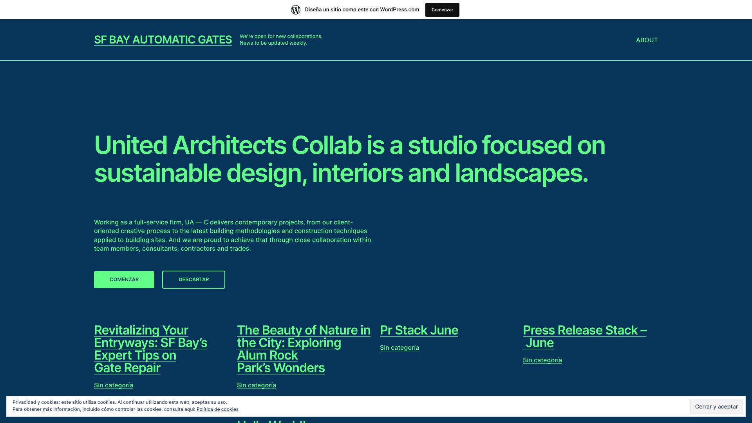Image resolution: width=752 pixels, height=423 pixels.
Task: Click the tagline We're open for new collaborations
Action: [x=281, y=40]
